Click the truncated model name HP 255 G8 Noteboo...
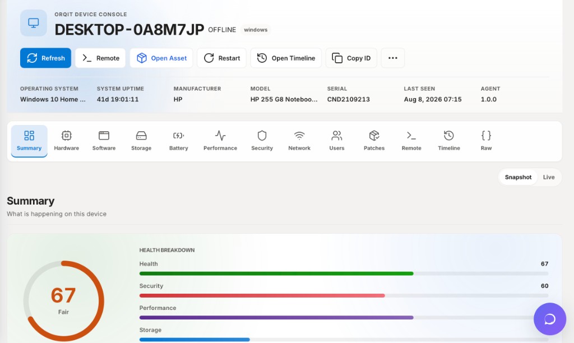Image resolution: width=574 pixels, height=343 pixels. (x=284, y=99)
